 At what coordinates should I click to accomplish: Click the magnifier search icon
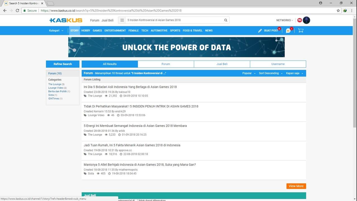[x=226, y=20]
